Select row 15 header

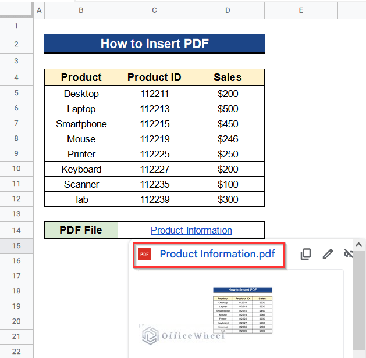coord(16,246)
